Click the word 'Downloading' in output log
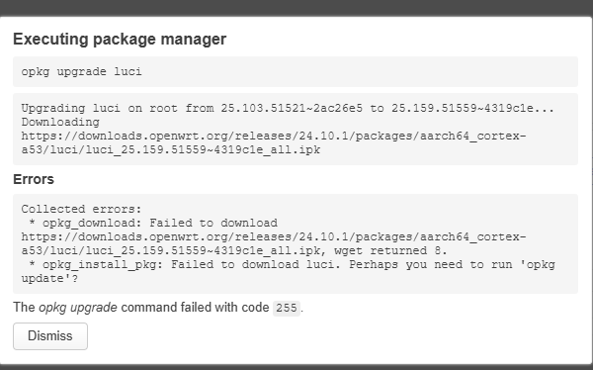 (60, 122)
